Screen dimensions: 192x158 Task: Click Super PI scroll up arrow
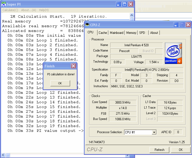(132, 15)
